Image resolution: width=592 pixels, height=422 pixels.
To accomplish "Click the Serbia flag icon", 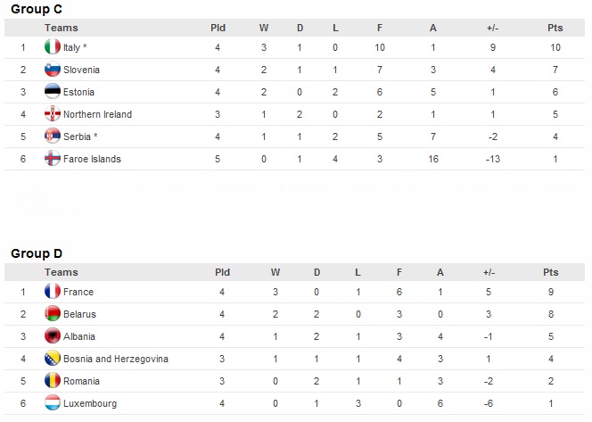I will click(x=53, y=136).
